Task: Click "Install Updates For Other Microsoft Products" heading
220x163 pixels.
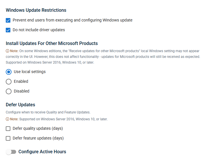Action: pyautogui.click(x=52, y=44)
